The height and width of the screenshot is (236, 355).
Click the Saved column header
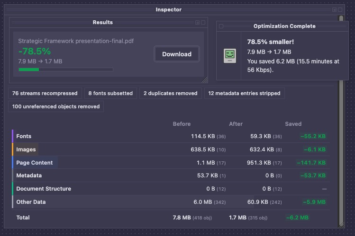click(x=293, y=124)
